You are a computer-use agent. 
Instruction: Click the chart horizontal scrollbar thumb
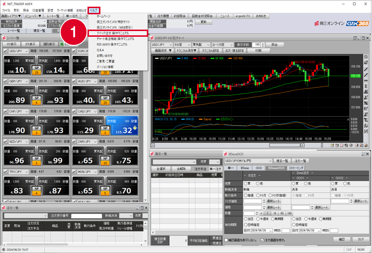(284, 145)
